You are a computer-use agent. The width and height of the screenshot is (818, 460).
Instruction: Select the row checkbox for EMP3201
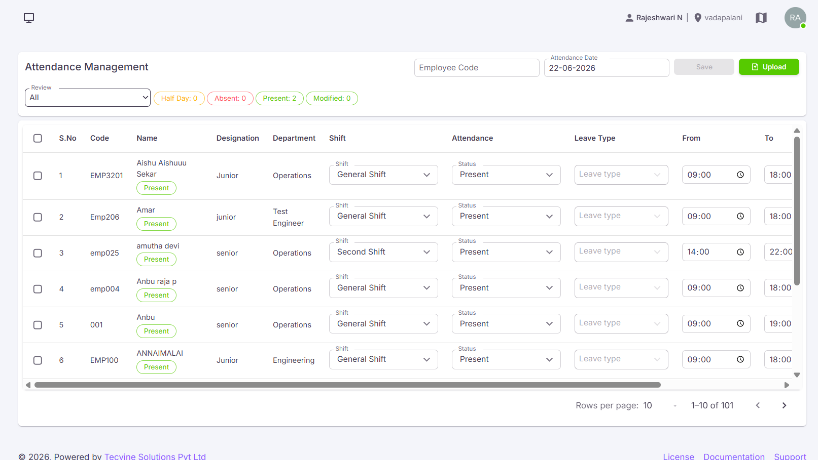point(38,176)
